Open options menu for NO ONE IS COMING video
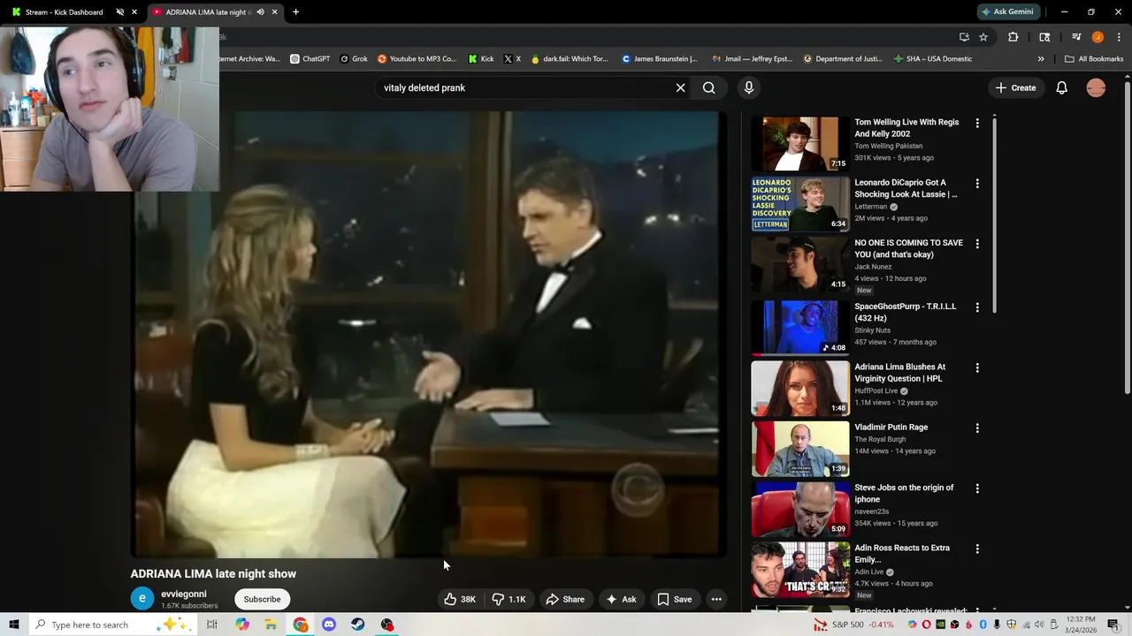The image size is (1132, 636). pyautogui.click(x=977, y=243)
